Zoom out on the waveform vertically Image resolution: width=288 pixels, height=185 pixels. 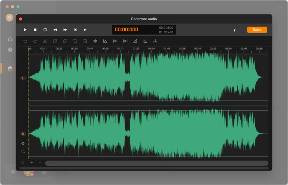pyautogui.click(x=23, y=151)
